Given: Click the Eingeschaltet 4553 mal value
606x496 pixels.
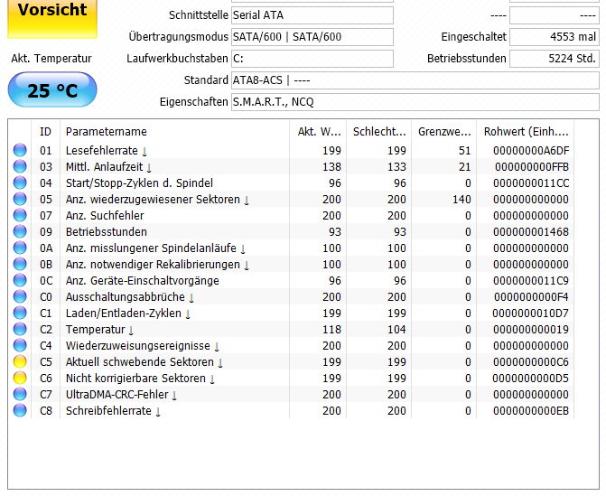Looking at the screenshot, I should coord(555,37).
